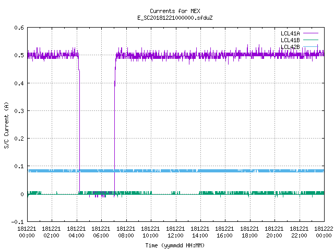Viewport: 334px width, 250px height.
Task: Click the 181221 12:00 x-axis label
Action: [175, 232]
